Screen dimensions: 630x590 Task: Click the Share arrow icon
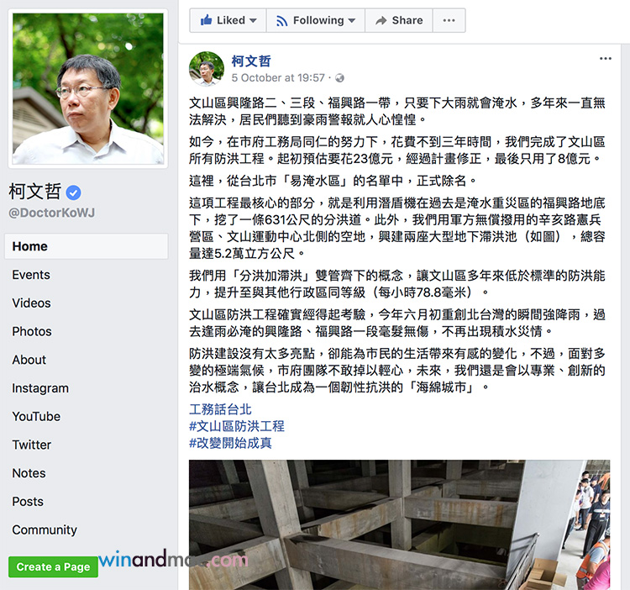click(x=381, y=20)
